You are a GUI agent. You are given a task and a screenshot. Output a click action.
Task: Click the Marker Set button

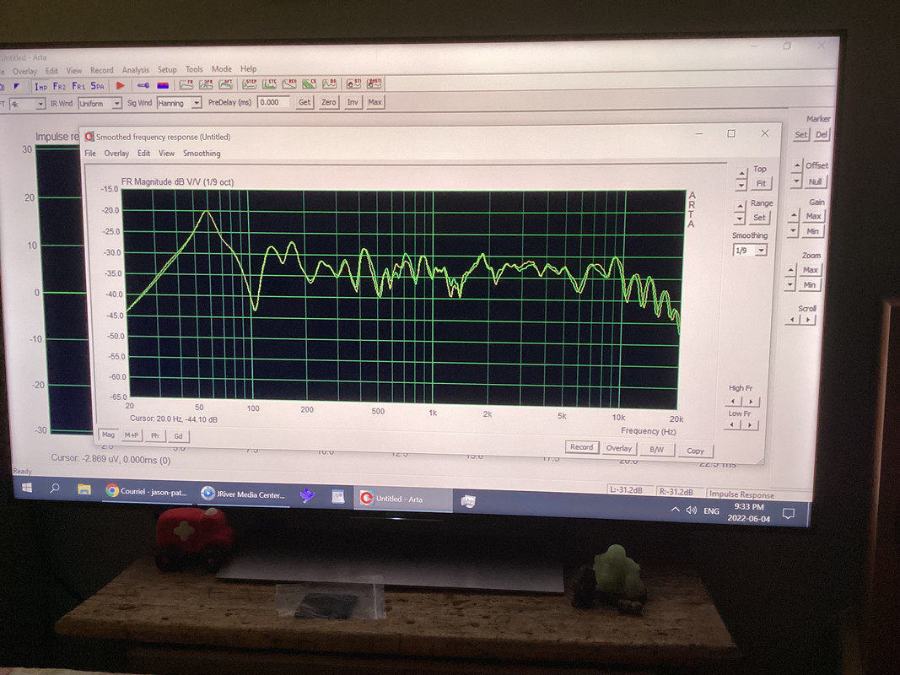tap(800, 135)
